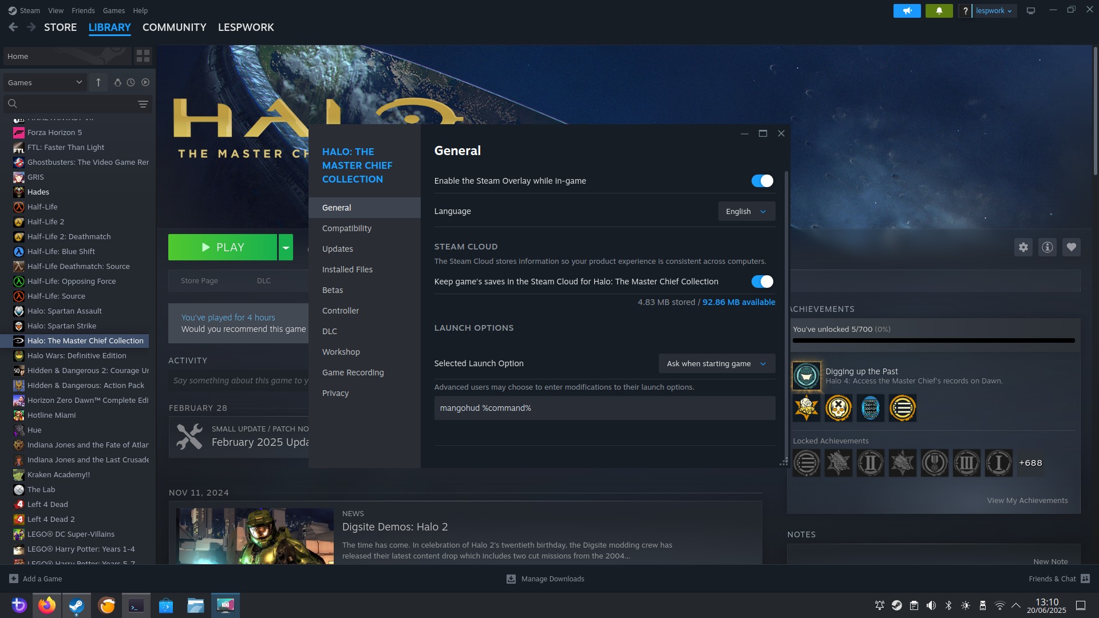Select Game Recording in properties sidebar

tap(365, 373)
